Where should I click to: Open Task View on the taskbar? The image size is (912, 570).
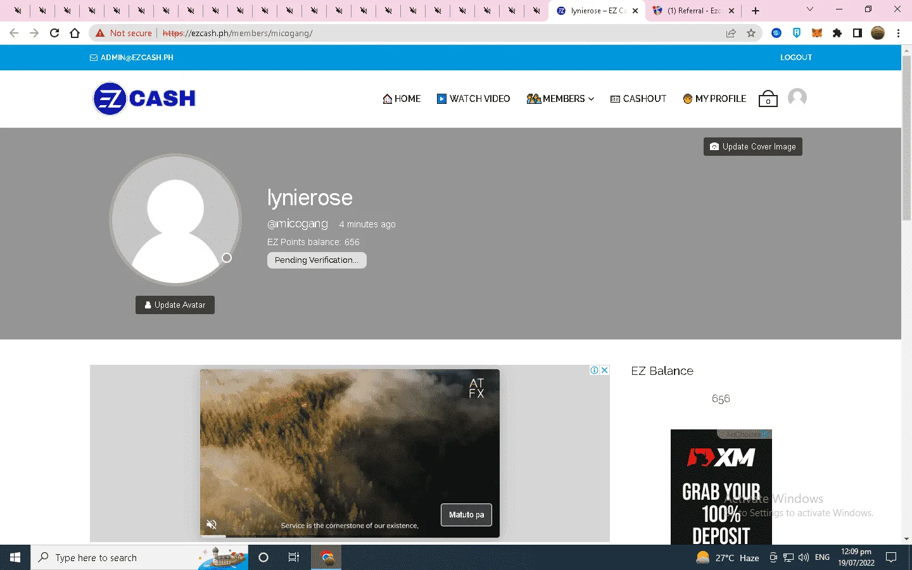(294, 557)
